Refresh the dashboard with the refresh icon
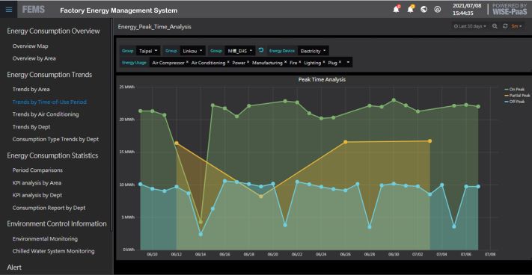Screen dimensions: 532x275 click(x=505, y=26)
